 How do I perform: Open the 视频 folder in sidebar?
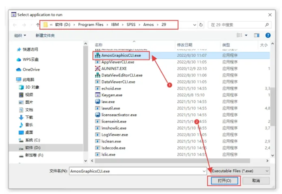tap(26, 95)
